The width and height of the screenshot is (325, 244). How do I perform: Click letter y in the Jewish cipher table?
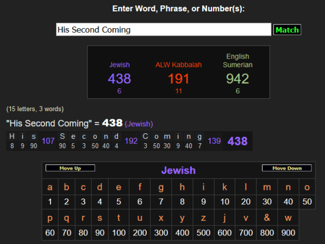(x=182, y=219)
